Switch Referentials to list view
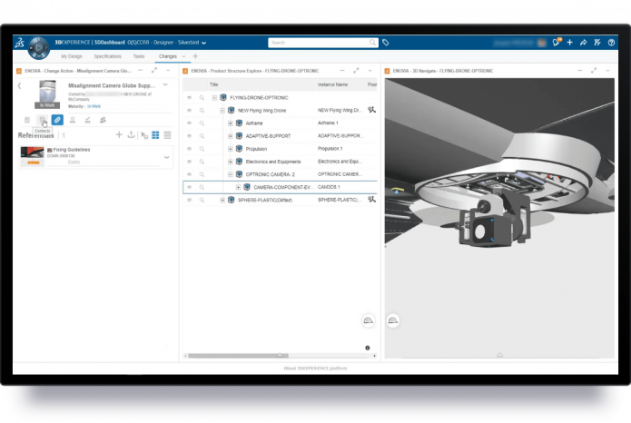 pyautogui.click(x=167, y=135)
